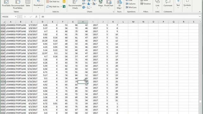The height and width of the screenshot is (114, 203).
Task: Select the 2017 cell in row 6352
Action: 93,69
